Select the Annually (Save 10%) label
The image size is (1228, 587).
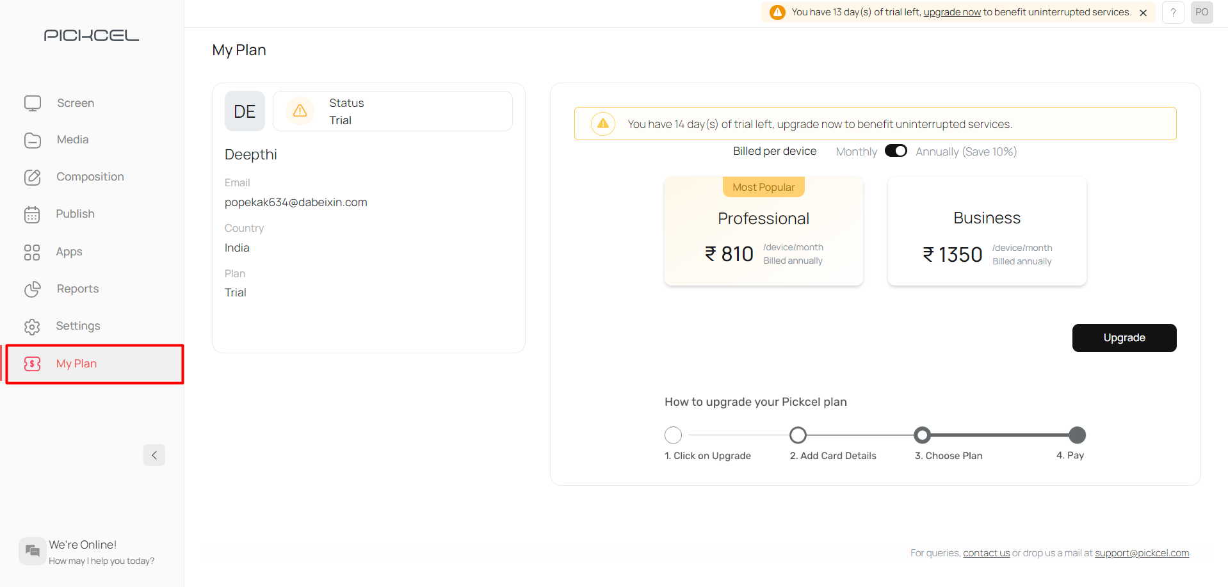(966, 152)
